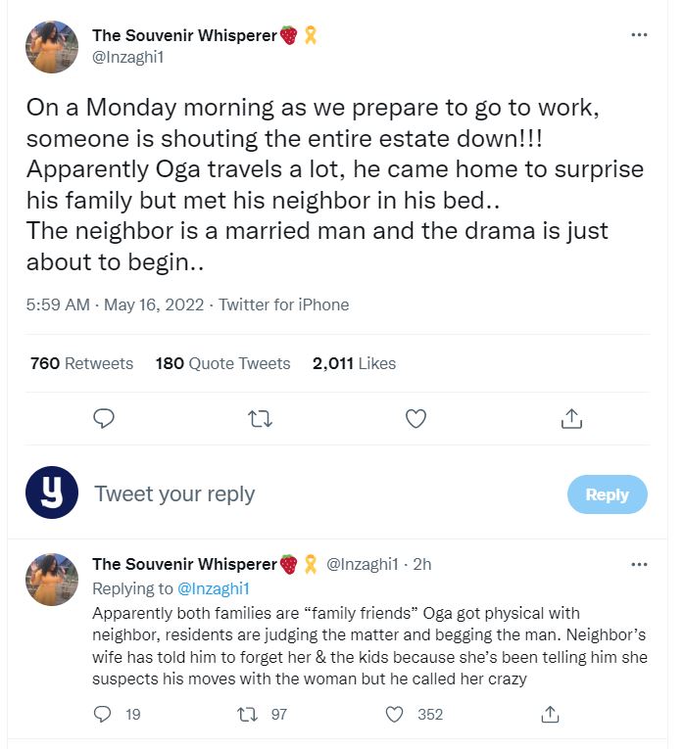View the 2,011 Likes list

pyautogui.click(x=354, y=363)
